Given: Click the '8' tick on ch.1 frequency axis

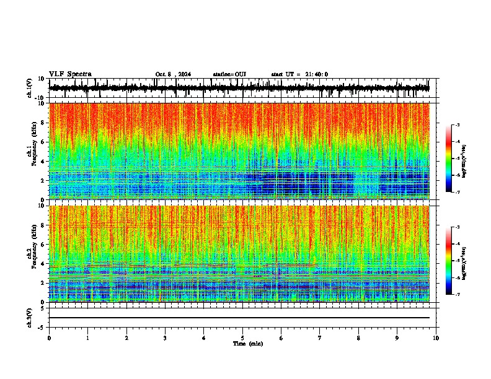Looking at the screenshot, I should pyautogui.click(x=43, y=123).
